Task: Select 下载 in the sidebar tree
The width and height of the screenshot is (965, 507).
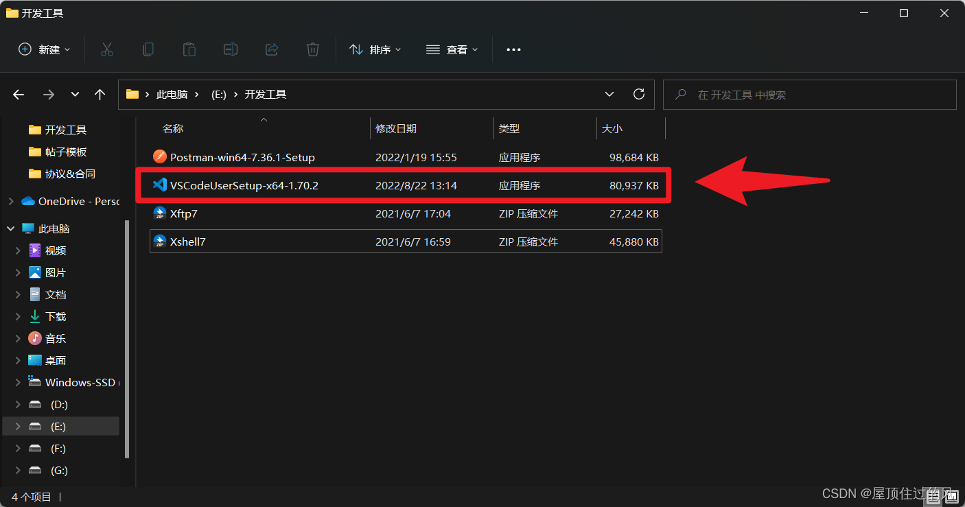Action: click(x=56, y=316)
